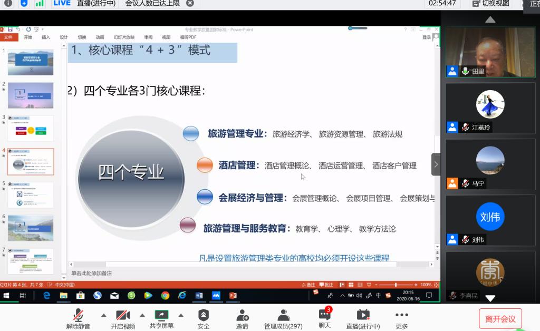Save the presentation from PowerPoint quick access
Image resolution: width=540 pixels, height=331 pixels.
point(10,29)
